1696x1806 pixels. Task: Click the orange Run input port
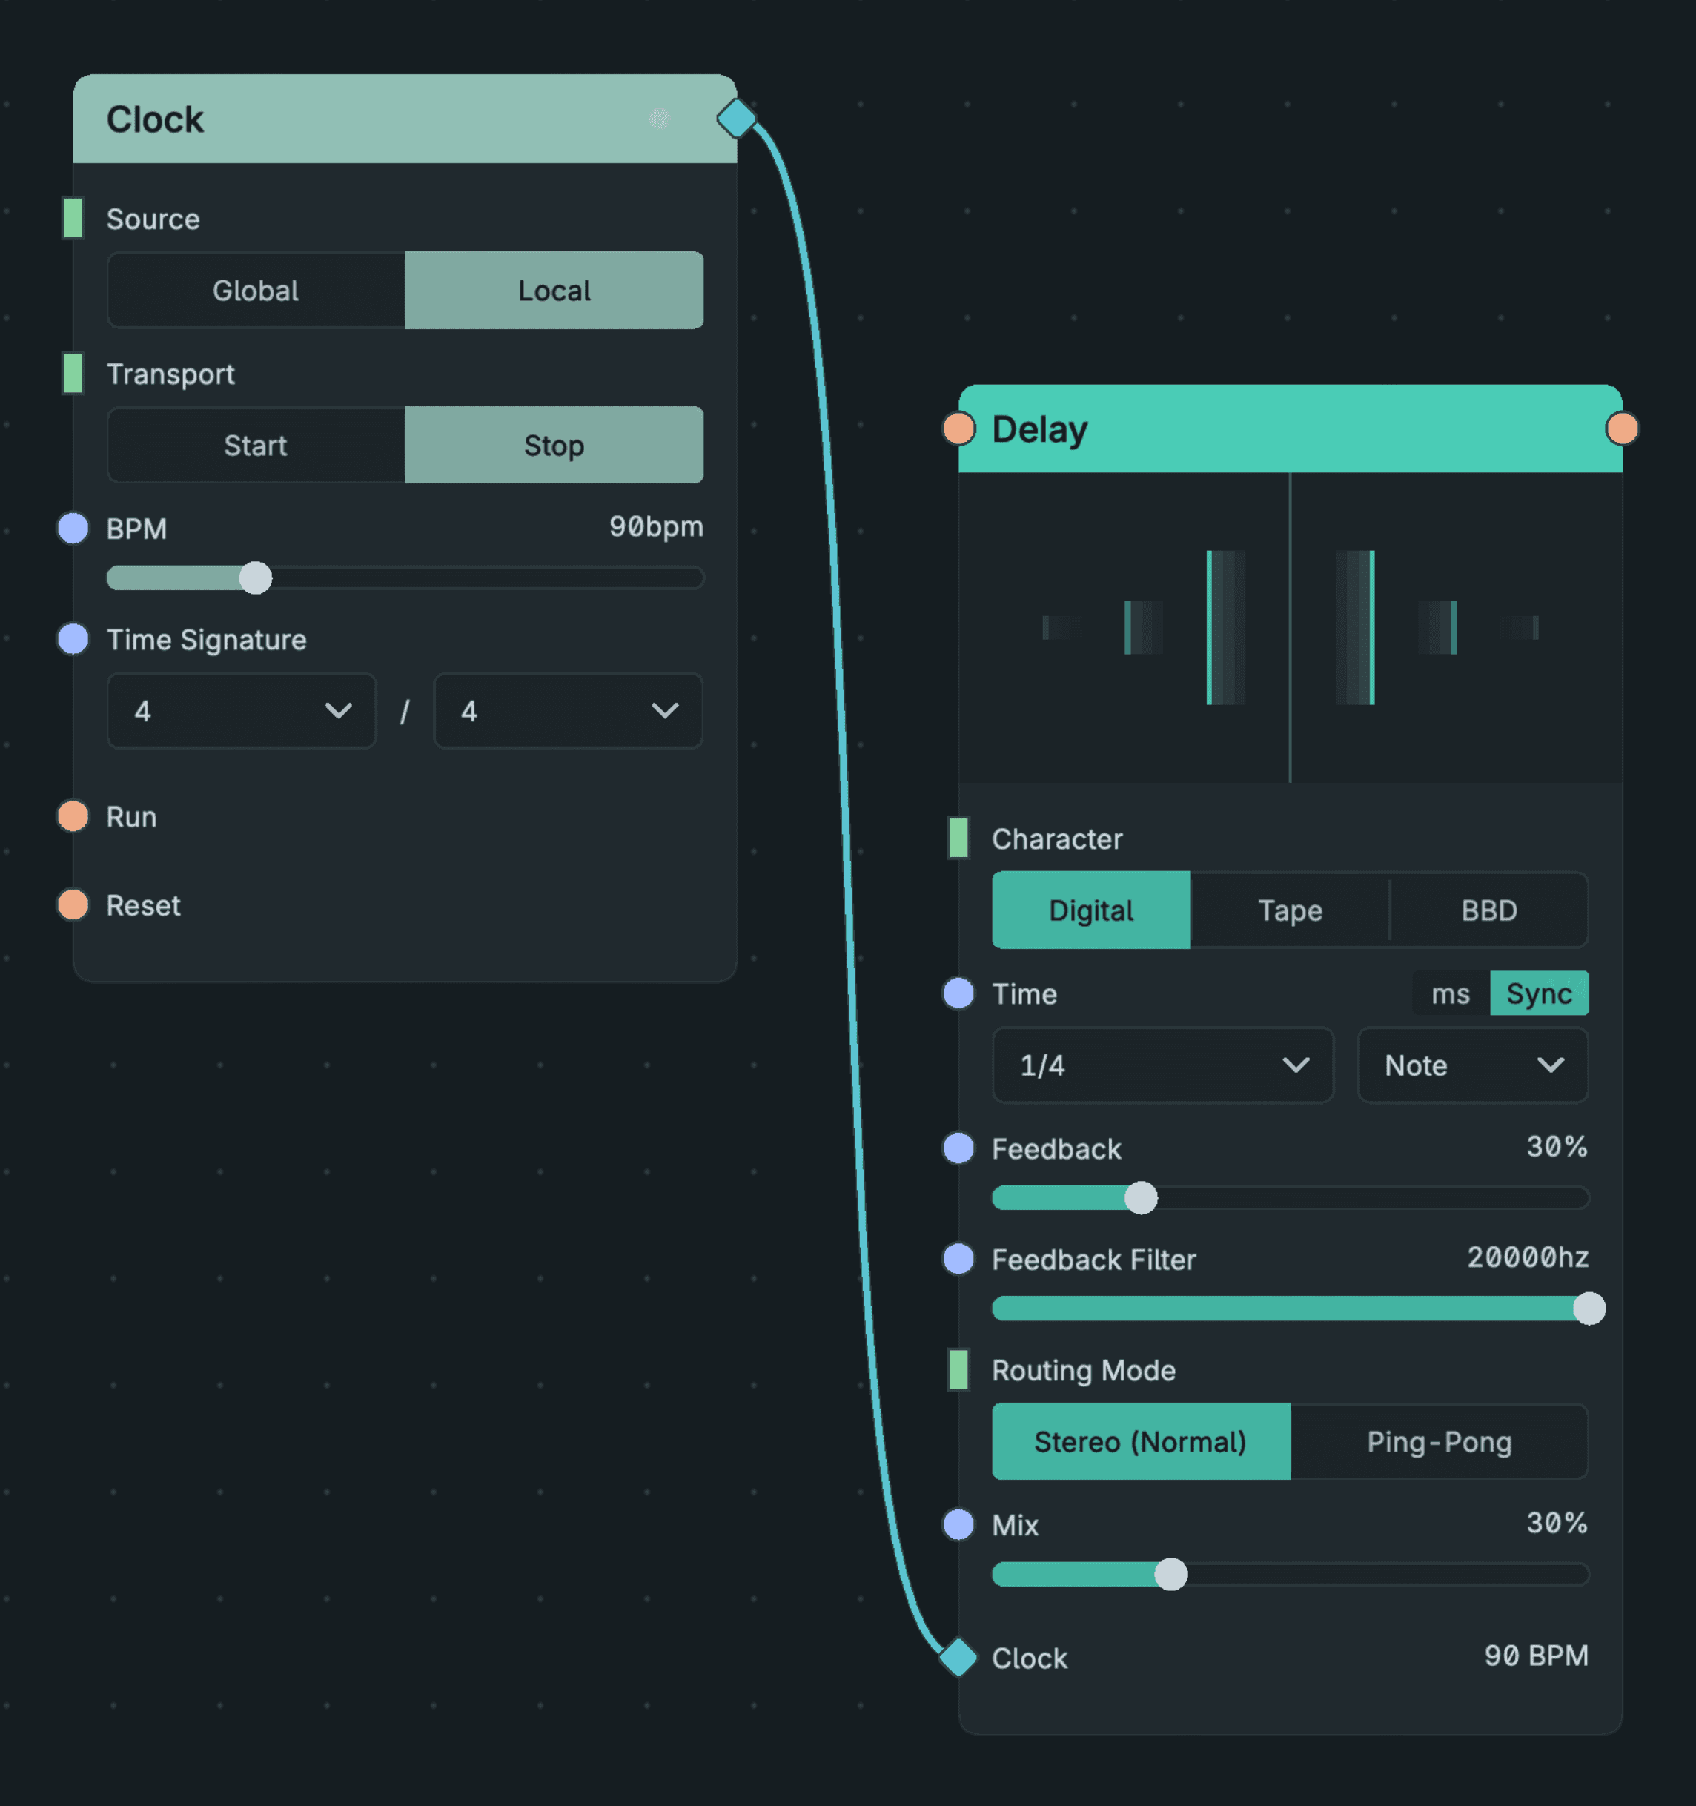point(73,816)
